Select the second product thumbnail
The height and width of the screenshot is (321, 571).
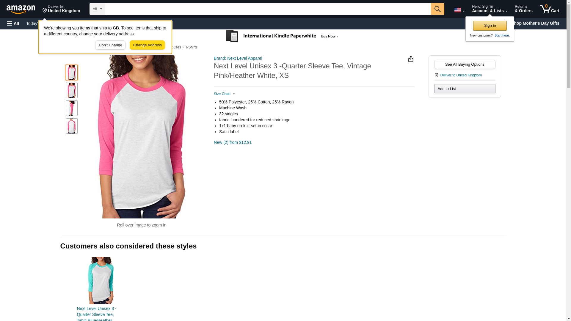click(x=72, y=90)
